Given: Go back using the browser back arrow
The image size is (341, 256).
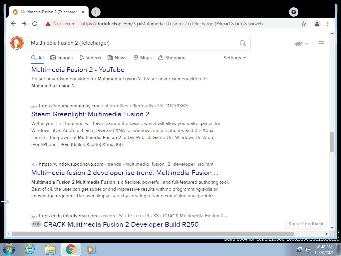Looking at the screenshot, I should (x=13, y=24).
